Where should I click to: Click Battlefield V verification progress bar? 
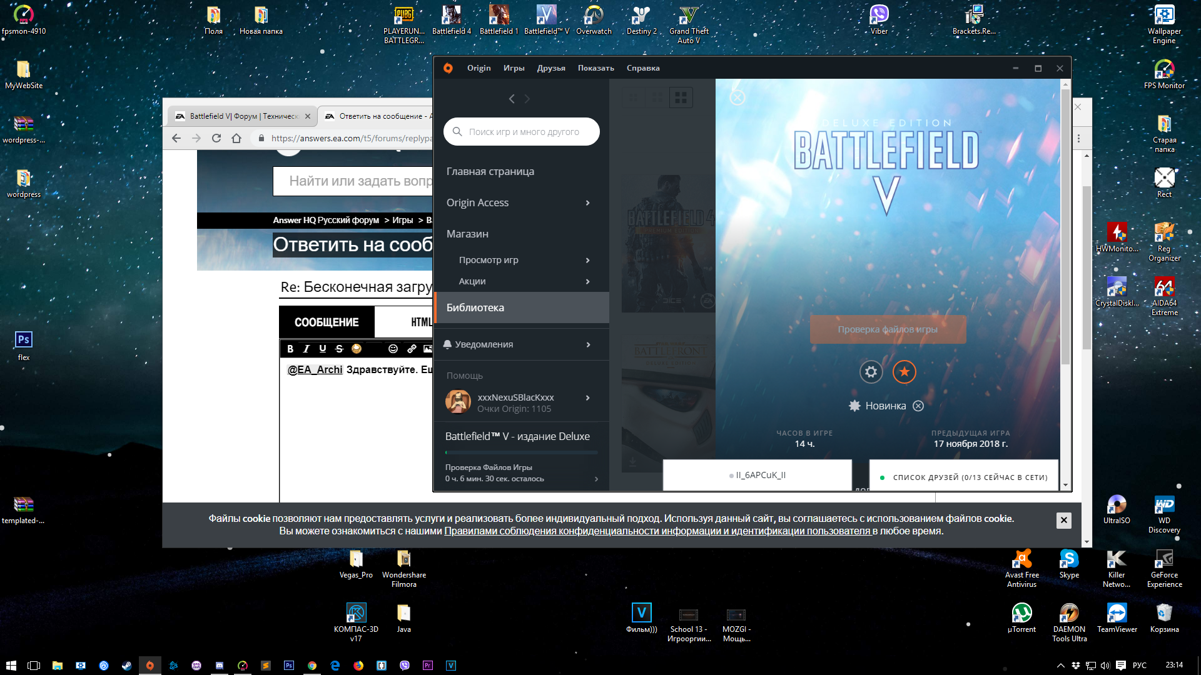pos(522,452)
